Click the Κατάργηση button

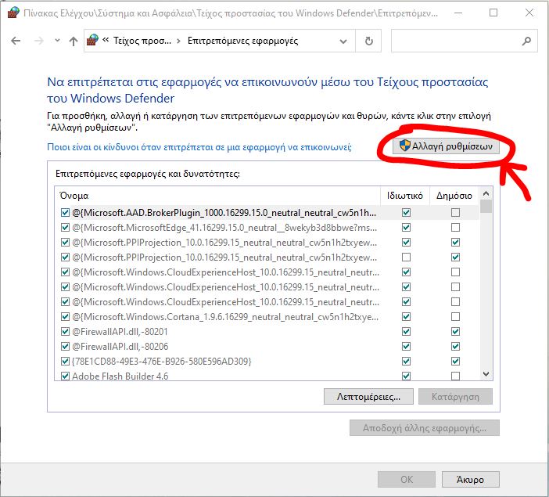pyautogui.click(x=455, y=397)
